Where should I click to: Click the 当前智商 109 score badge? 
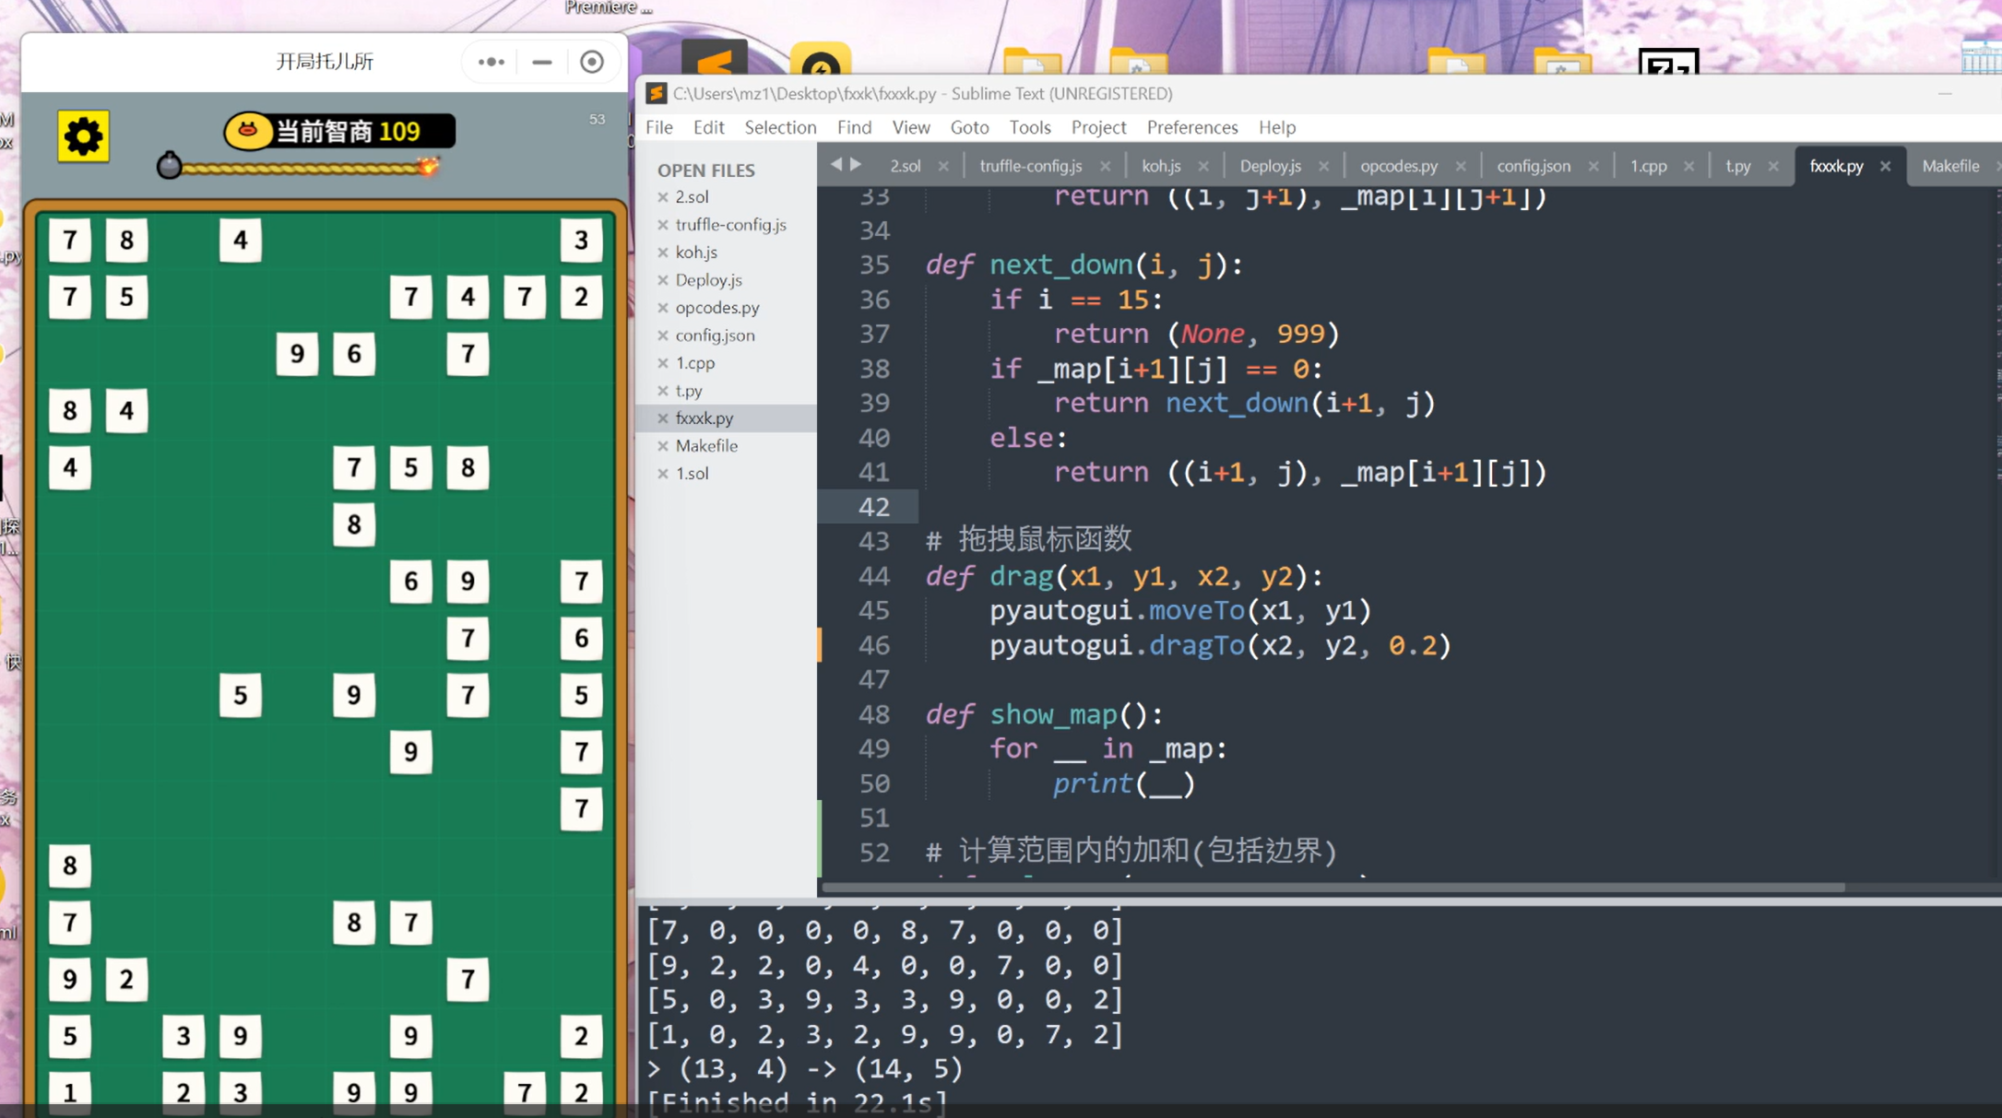coord(339,131)
